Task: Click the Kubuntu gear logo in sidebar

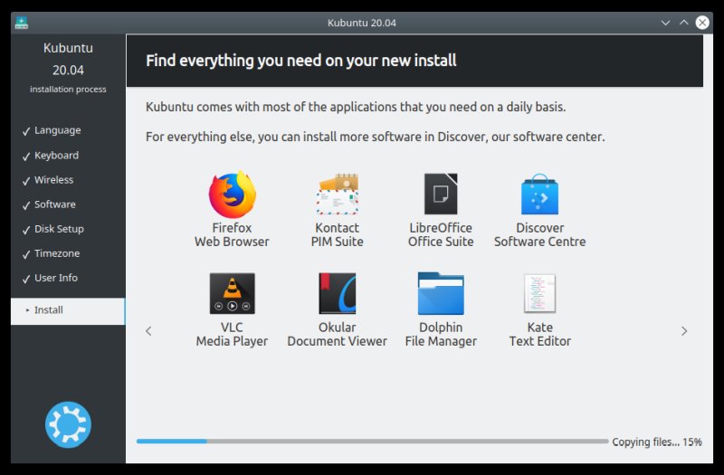Action: point(68,424)
